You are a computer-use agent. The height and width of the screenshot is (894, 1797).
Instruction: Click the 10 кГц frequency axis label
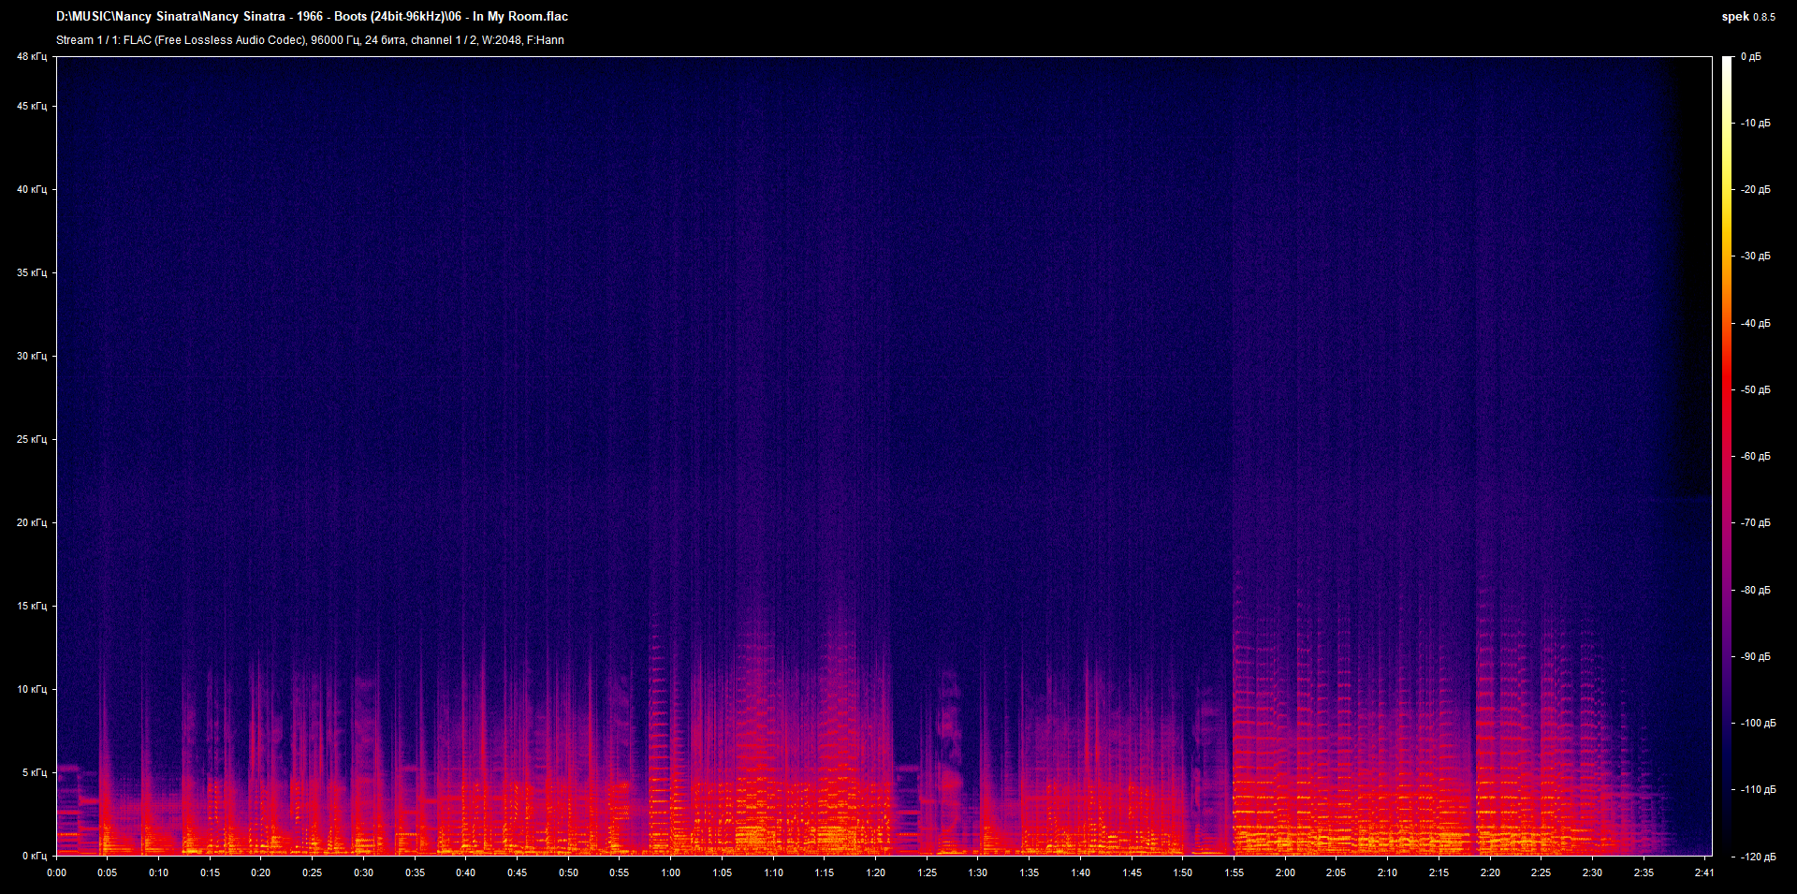[x=32, y=690]
